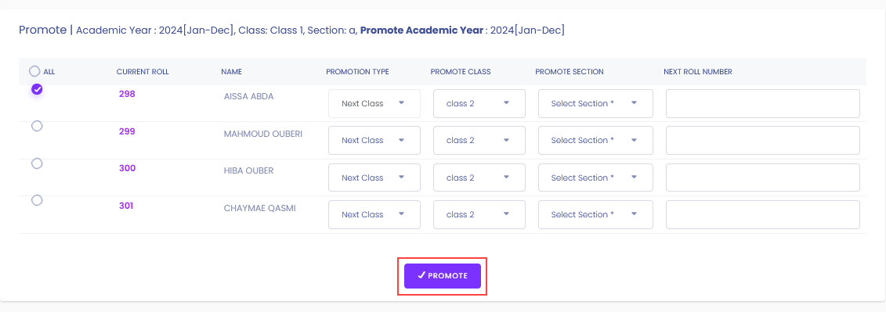
Task: Click the Promote button
Action: 443,276
